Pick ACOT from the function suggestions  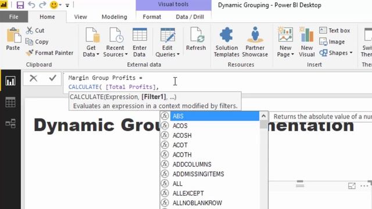[x=210, y=145]
